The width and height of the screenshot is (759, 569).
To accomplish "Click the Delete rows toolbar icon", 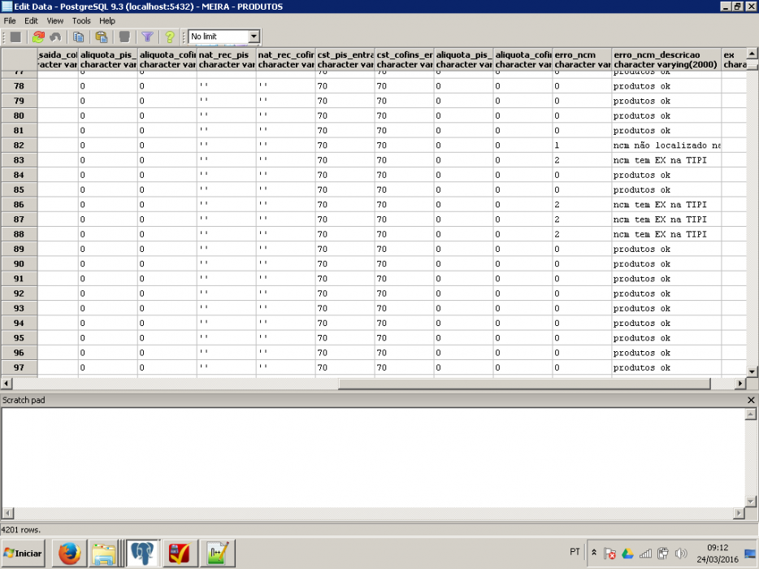I will pos(124,37).
